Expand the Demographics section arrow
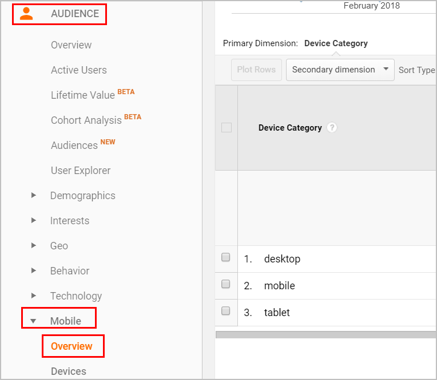The image size is (437, 380). [33, 196]
